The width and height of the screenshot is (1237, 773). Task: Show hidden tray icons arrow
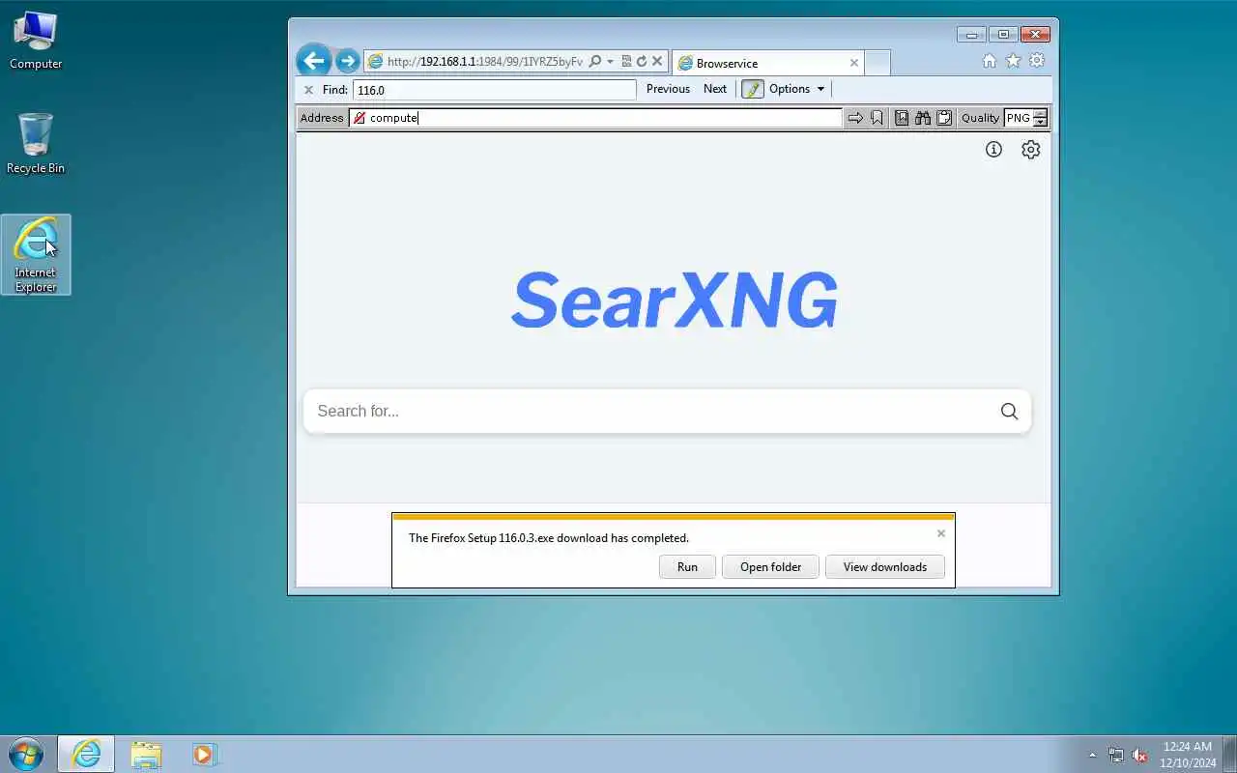click(x=1093, y=755)
